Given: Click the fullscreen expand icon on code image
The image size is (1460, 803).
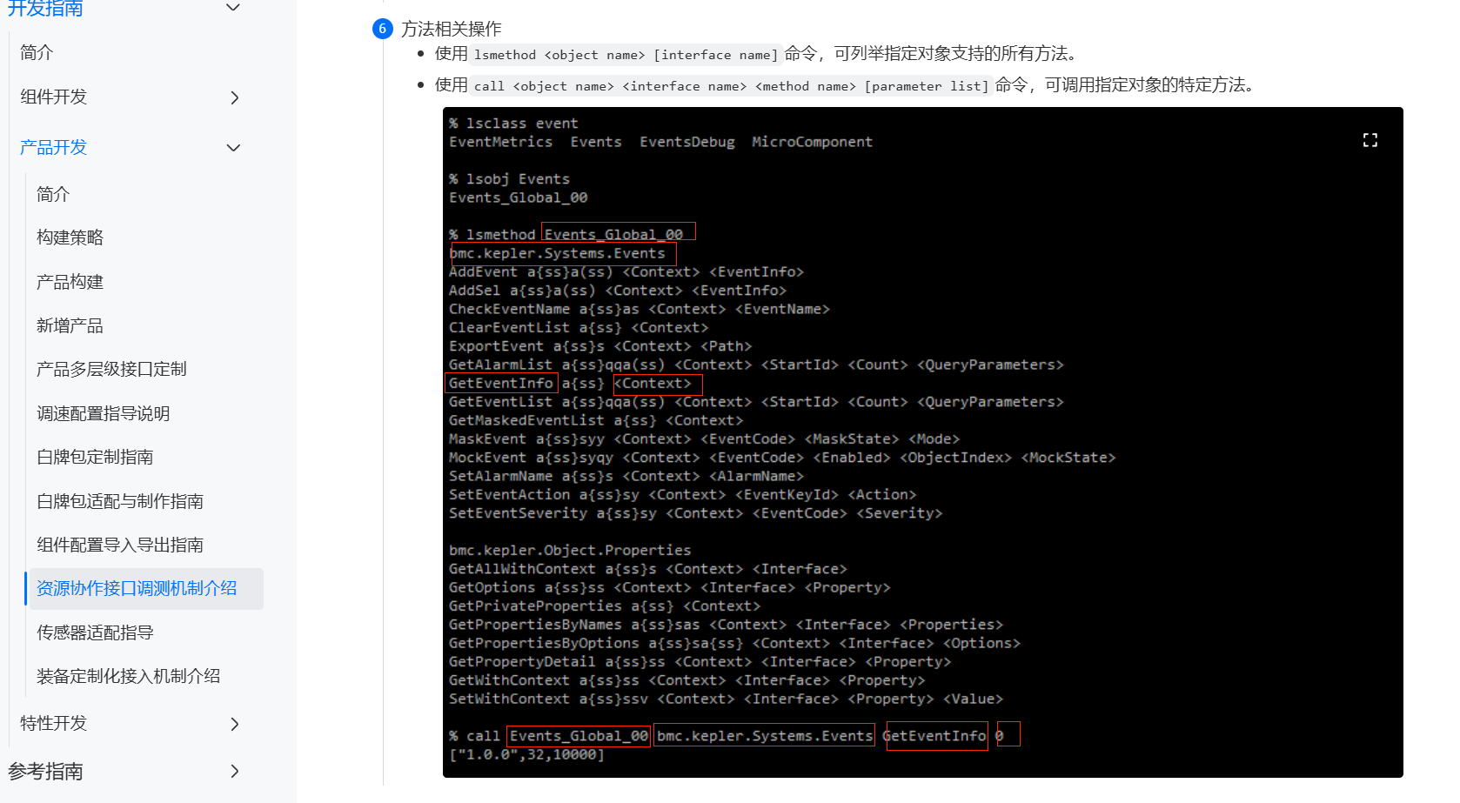Looking at the screenshot, I should [1370, 140].
